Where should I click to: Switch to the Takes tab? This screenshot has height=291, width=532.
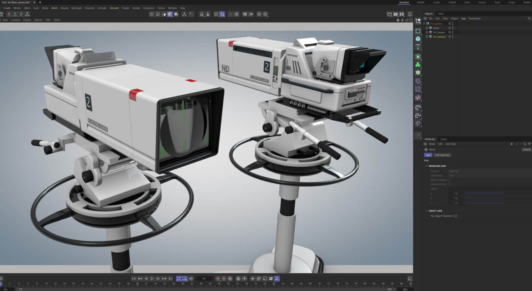click(x=440, y=13)
